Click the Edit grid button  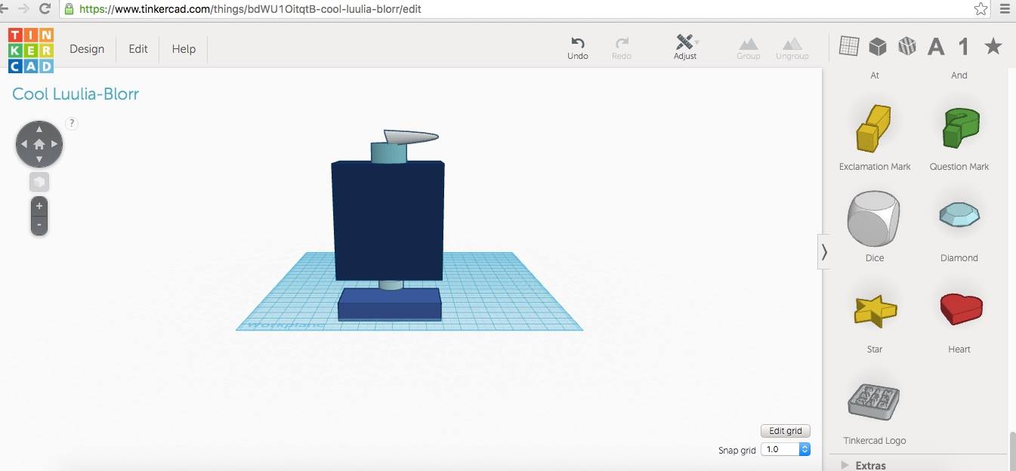tap(786, 431)
